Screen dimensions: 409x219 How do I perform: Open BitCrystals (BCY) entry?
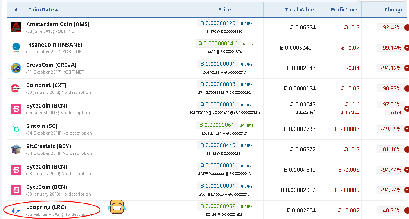(48, 146)
